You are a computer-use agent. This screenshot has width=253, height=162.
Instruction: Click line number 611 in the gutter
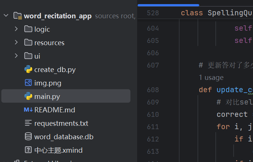(153, 127)
